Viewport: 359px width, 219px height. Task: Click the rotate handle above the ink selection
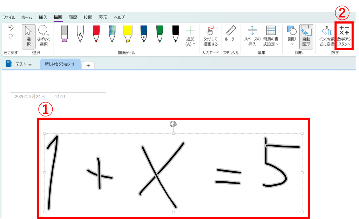173,124
